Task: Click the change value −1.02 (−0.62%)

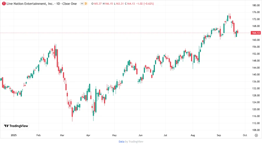Action: (145, 4)
